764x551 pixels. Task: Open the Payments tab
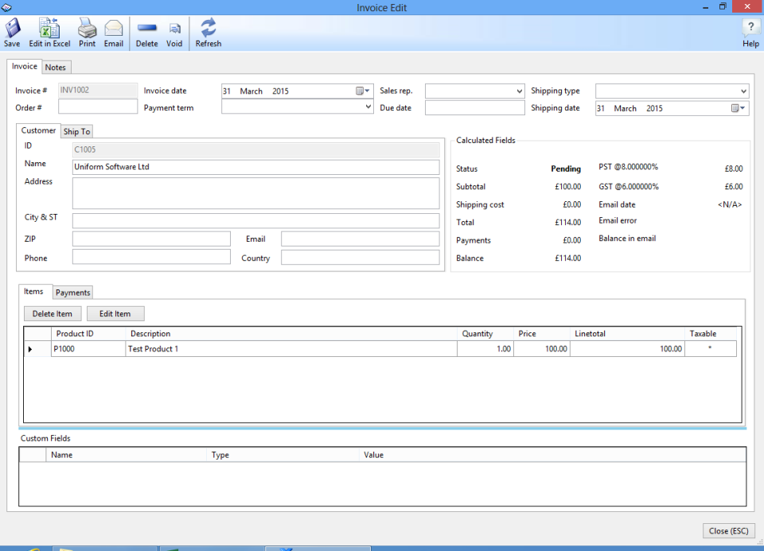pyautogui.click(x=72, y=292)
